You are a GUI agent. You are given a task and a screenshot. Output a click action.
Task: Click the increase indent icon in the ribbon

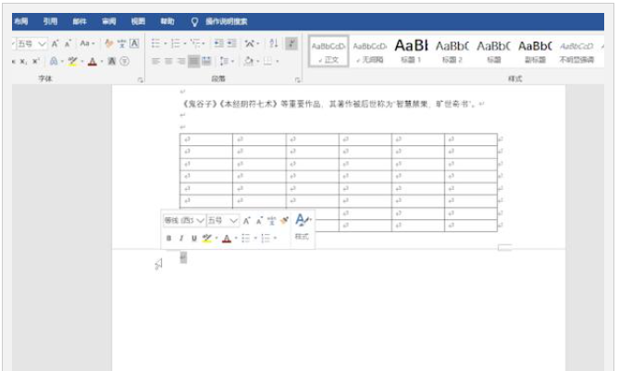(x=232, y=43)
